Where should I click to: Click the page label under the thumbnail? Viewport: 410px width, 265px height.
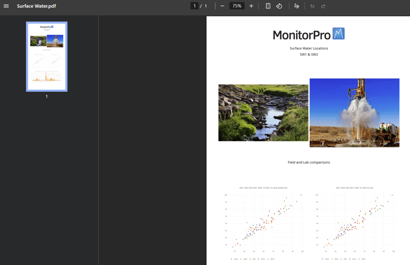coord(47,96)
